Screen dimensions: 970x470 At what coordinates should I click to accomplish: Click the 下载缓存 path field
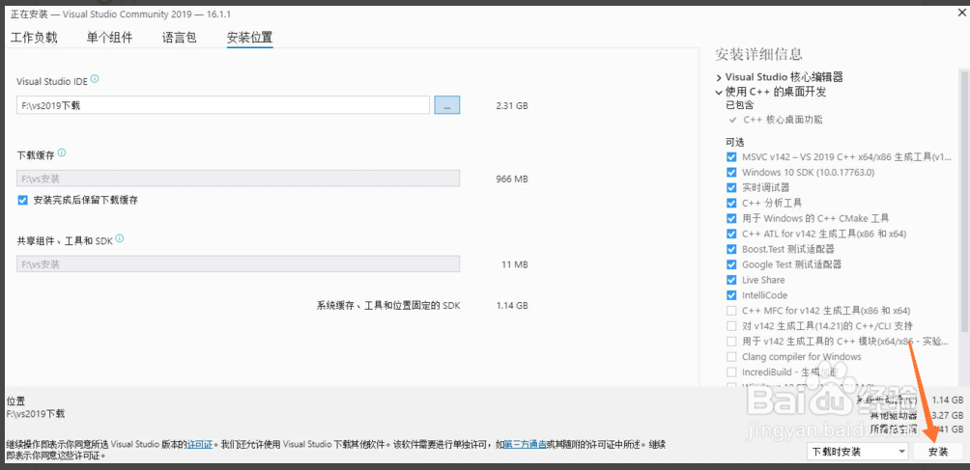pyautogui.click(x=239, y=179)
